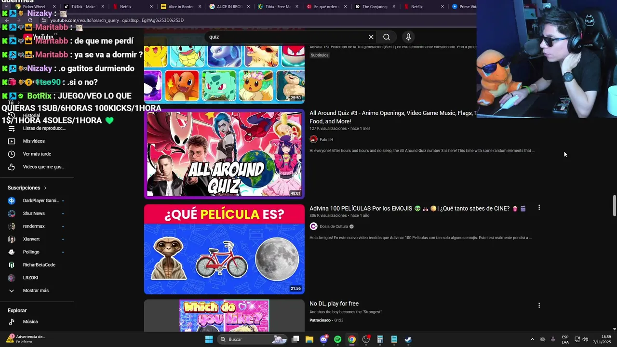Start voice search with the microphone icon
The height and width of the screenshot is (347, 617).
408,37
